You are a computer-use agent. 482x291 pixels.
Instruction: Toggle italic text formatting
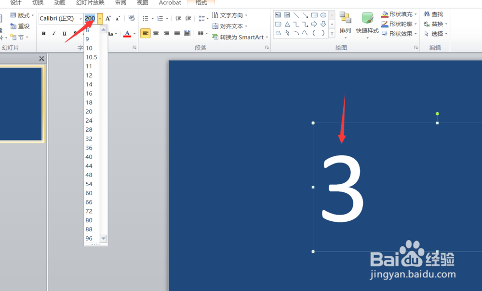coord(54,33)
